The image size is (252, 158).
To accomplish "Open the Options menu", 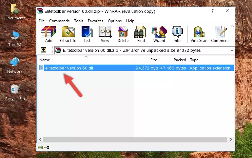I will pyautogui.click(x=115, y=21).
